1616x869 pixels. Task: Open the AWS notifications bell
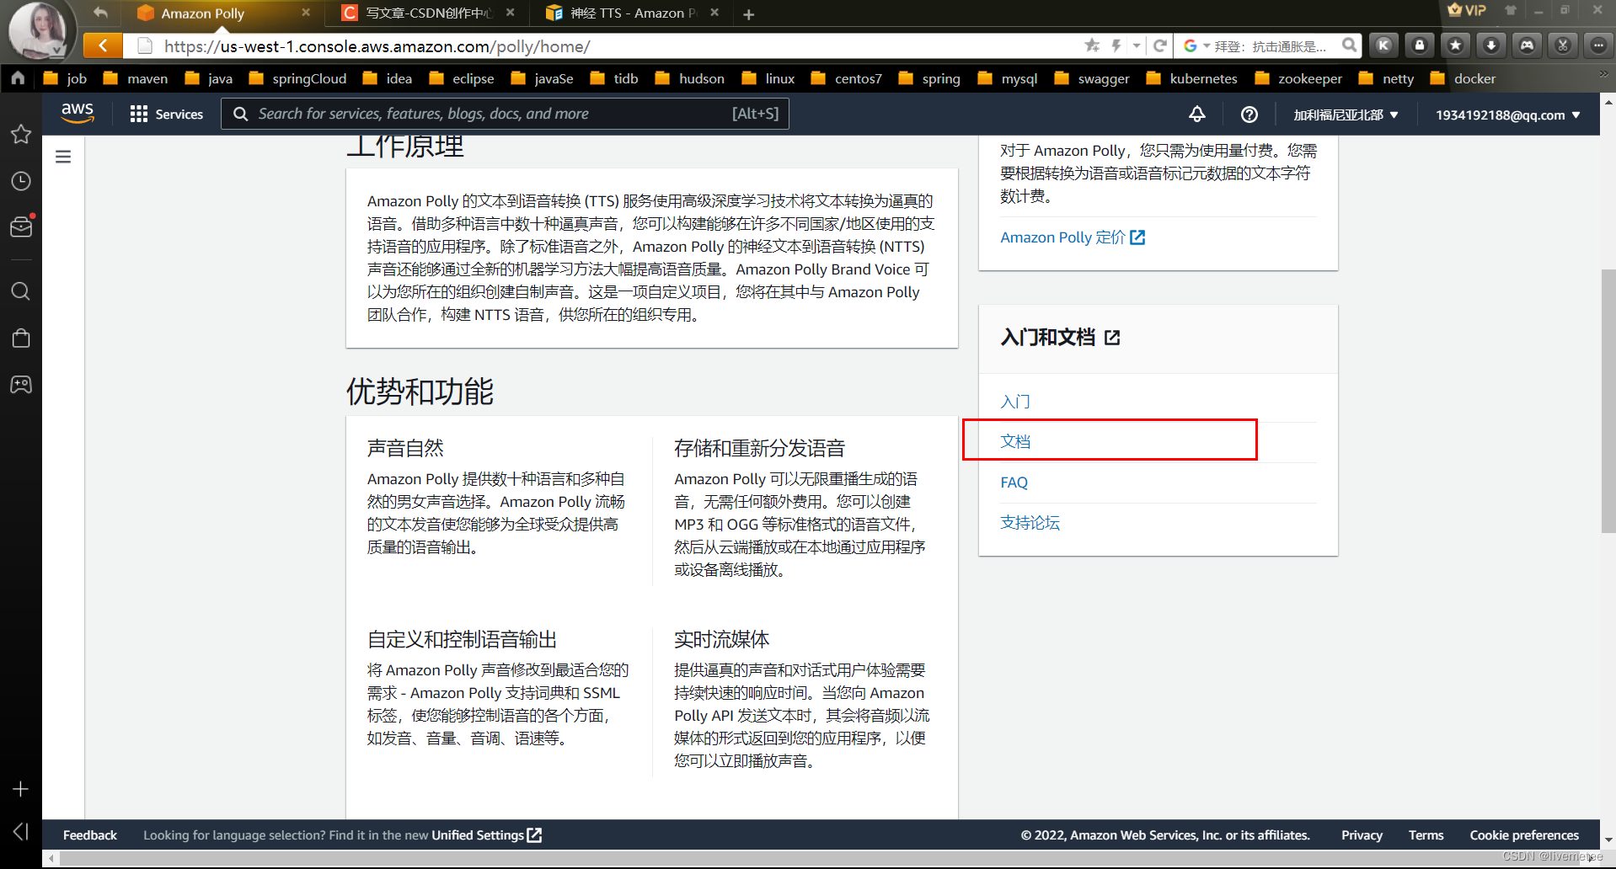[x=1196, y=114]
